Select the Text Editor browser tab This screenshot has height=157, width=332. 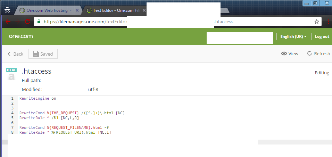115,10
